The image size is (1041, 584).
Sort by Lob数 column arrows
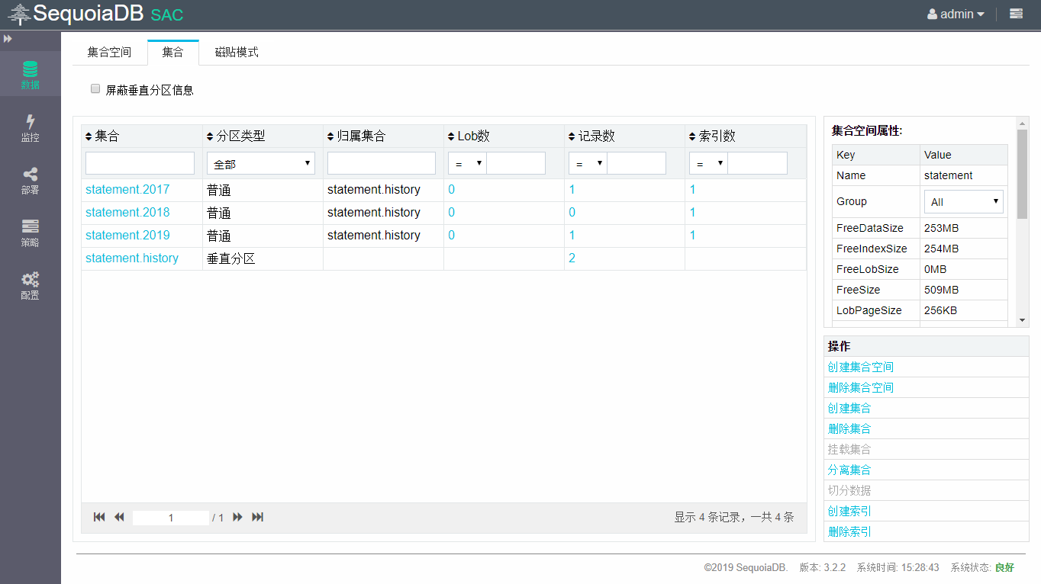point(451,136)
